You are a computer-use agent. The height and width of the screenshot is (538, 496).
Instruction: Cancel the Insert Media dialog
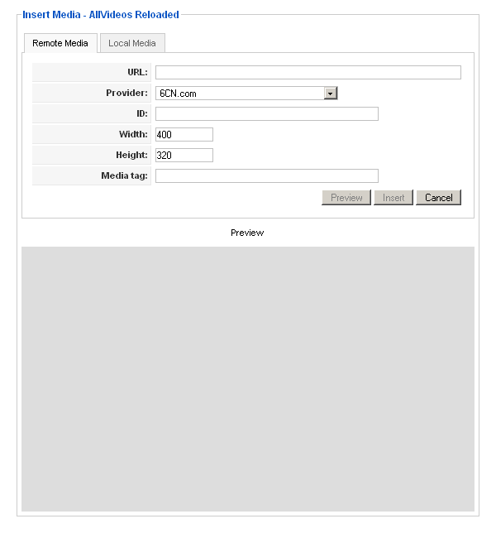pyautogui.click(x=438, y=198)
